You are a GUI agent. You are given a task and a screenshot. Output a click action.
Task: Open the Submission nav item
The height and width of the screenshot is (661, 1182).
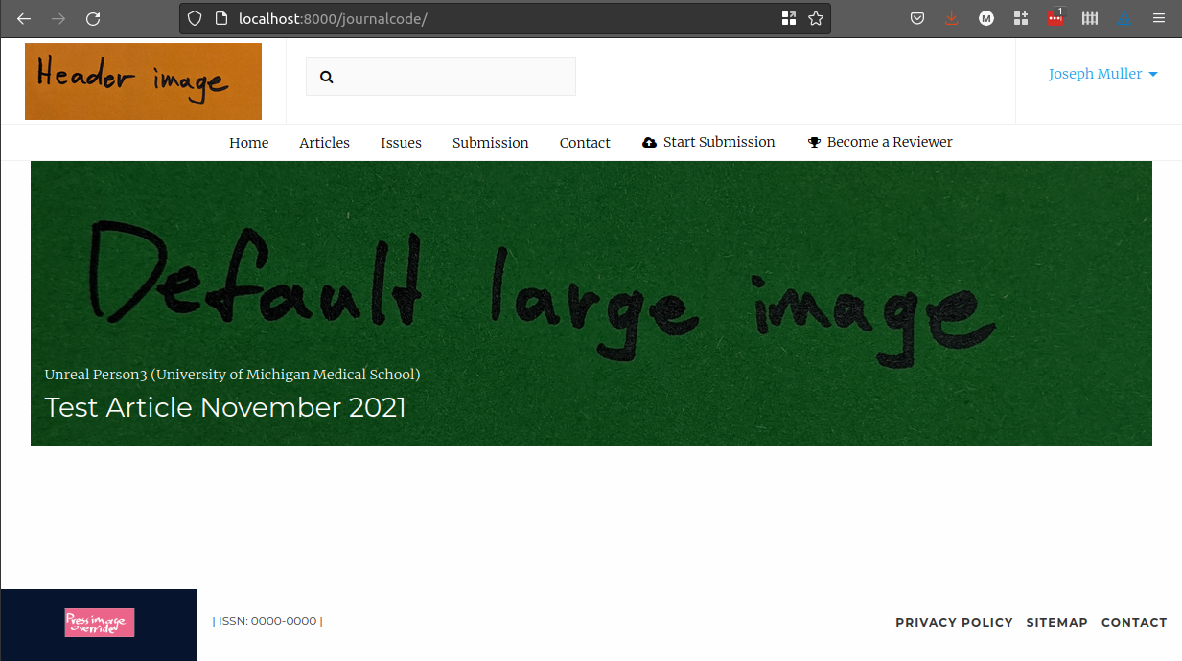tap(490, 143)
